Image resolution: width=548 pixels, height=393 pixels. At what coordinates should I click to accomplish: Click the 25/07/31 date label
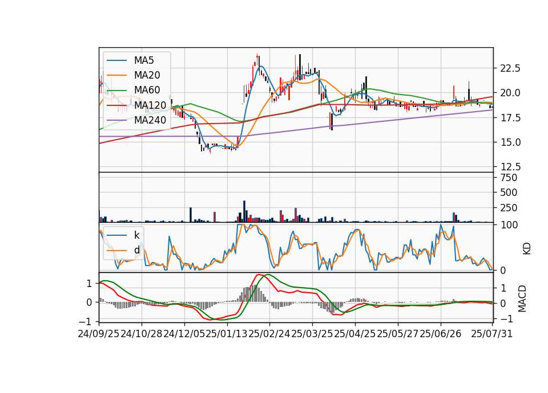click(x=491, y=334)
